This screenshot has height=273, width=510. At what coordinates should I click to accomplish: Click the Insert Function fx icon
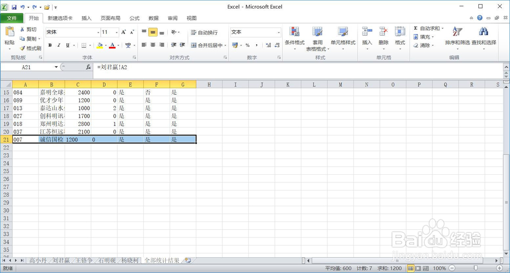(x=88, y=67)
